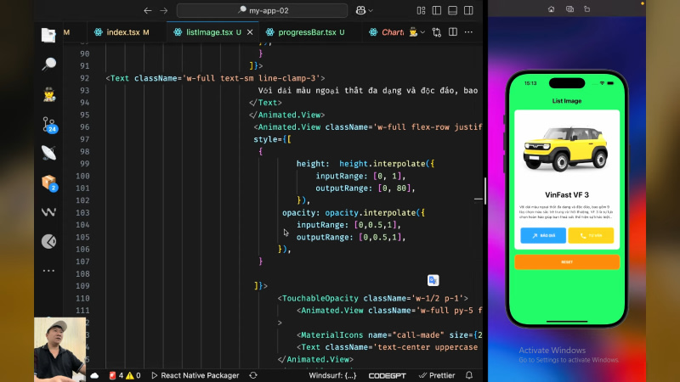The width and height of the screenshot is (680, 382).
Task: Open the notifications bell in status bar
Action: (468, 375)
